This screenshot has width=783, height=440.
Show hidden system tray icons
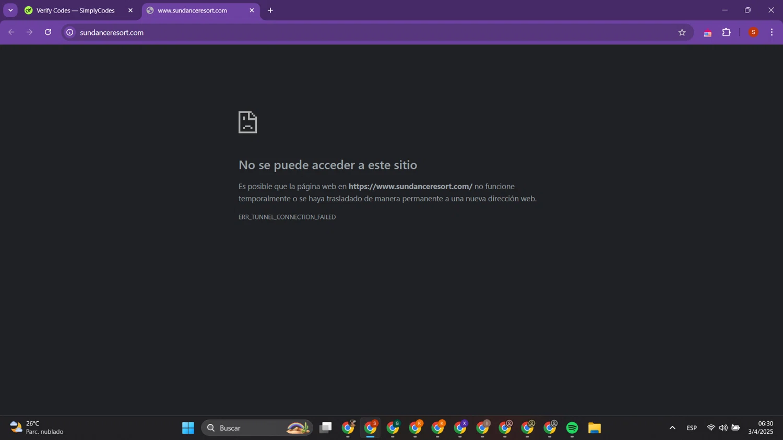pos(672,428)
